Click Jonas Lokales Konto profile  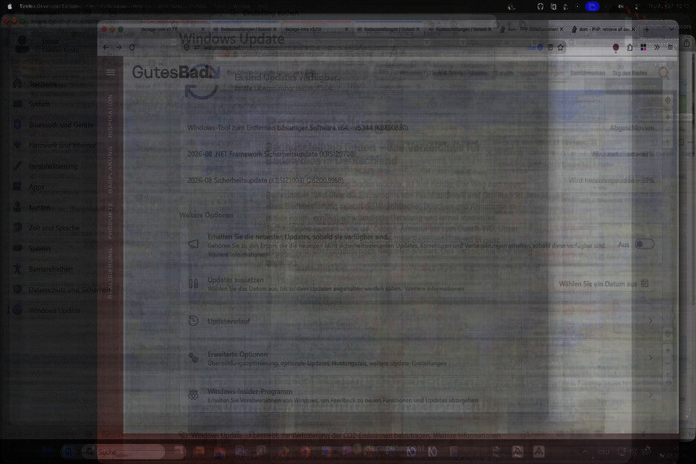point(48,45)
